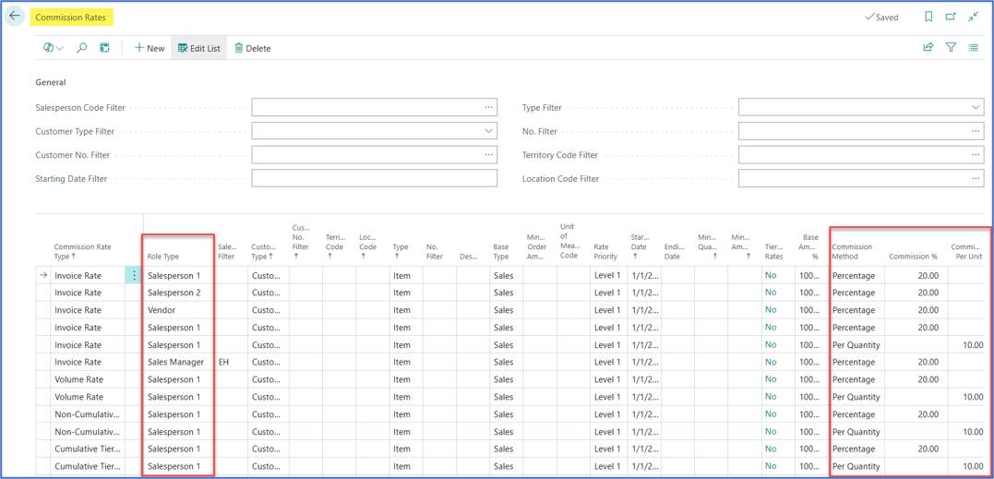Click the Role Type column header

point(163,257)
